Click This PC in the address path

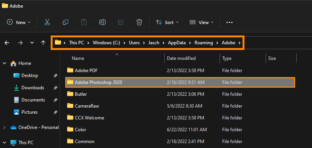(76, 43)
